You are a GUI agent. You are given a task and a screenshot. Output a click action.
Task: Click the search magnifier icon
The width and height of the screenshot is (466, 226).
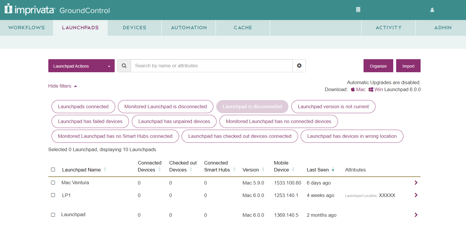(124, 66)
